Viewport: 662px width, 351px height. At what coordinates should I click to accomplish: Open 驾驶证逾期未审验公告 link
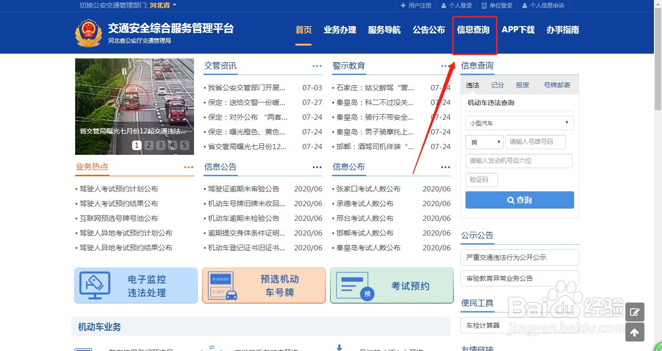click(243, 189)
